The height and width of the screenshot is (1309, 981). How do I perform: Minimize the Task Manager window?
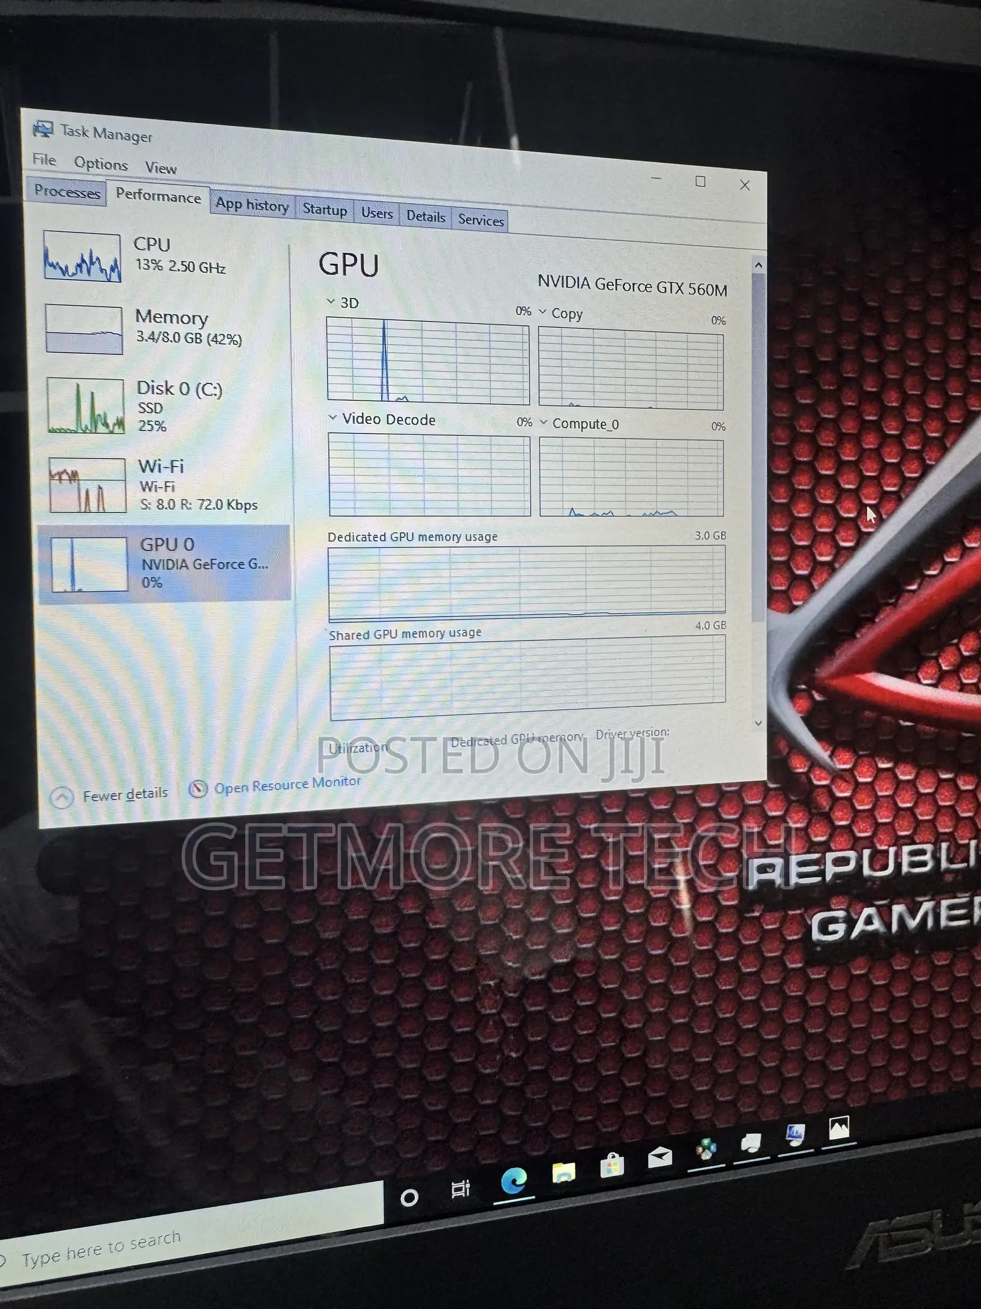(x=655, y=178)
